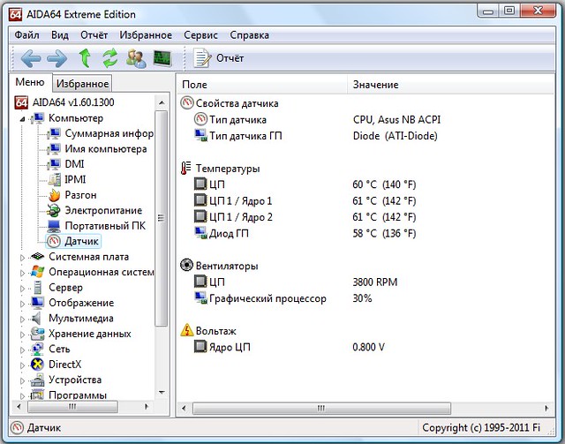Select Электропитание in the tree
Image resolution: width=565 pixels, height=444 pixels.
[x=102, y=210]
